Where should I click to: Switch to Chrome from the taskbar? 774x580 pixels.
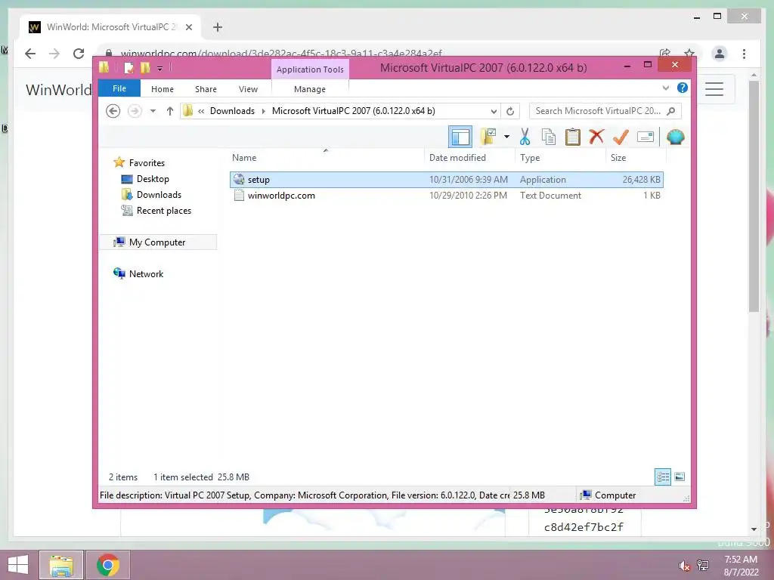tap(107, 565)
